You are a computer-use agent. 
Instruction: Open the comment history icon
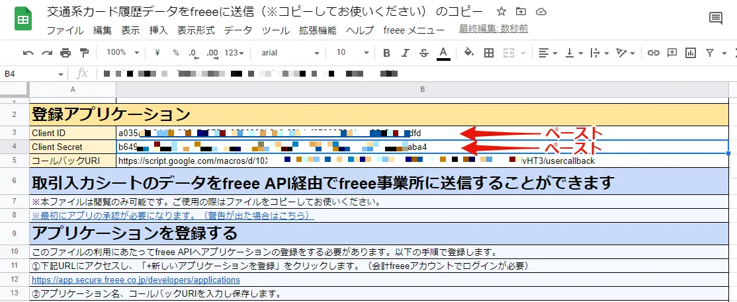pyautogui.click(x=715, y=19)
